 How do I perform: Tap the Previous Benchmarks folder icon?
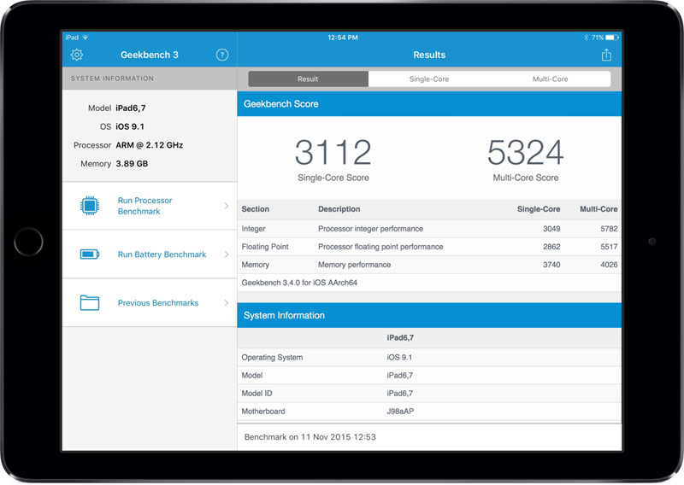coord(90,302)
